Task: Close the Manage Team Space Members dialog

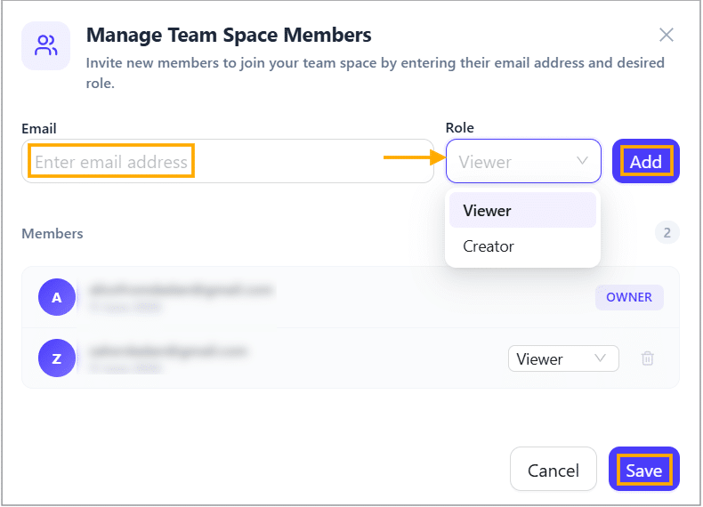Action: click(x=667, y=35)
